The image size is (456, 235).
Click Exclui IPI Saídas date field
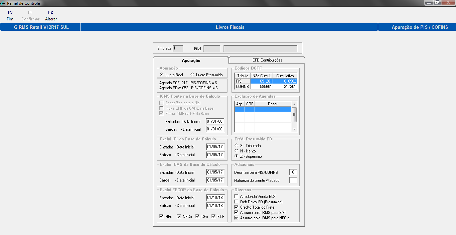215,154
